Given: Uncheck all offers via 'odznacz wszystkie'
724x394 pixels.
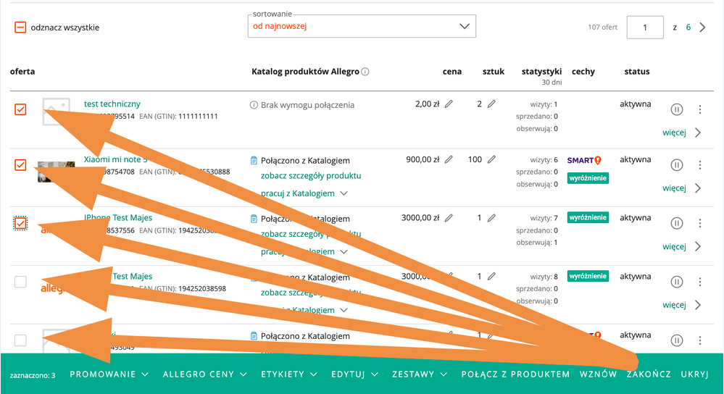Looking at the screenshot, I should 20,28.
